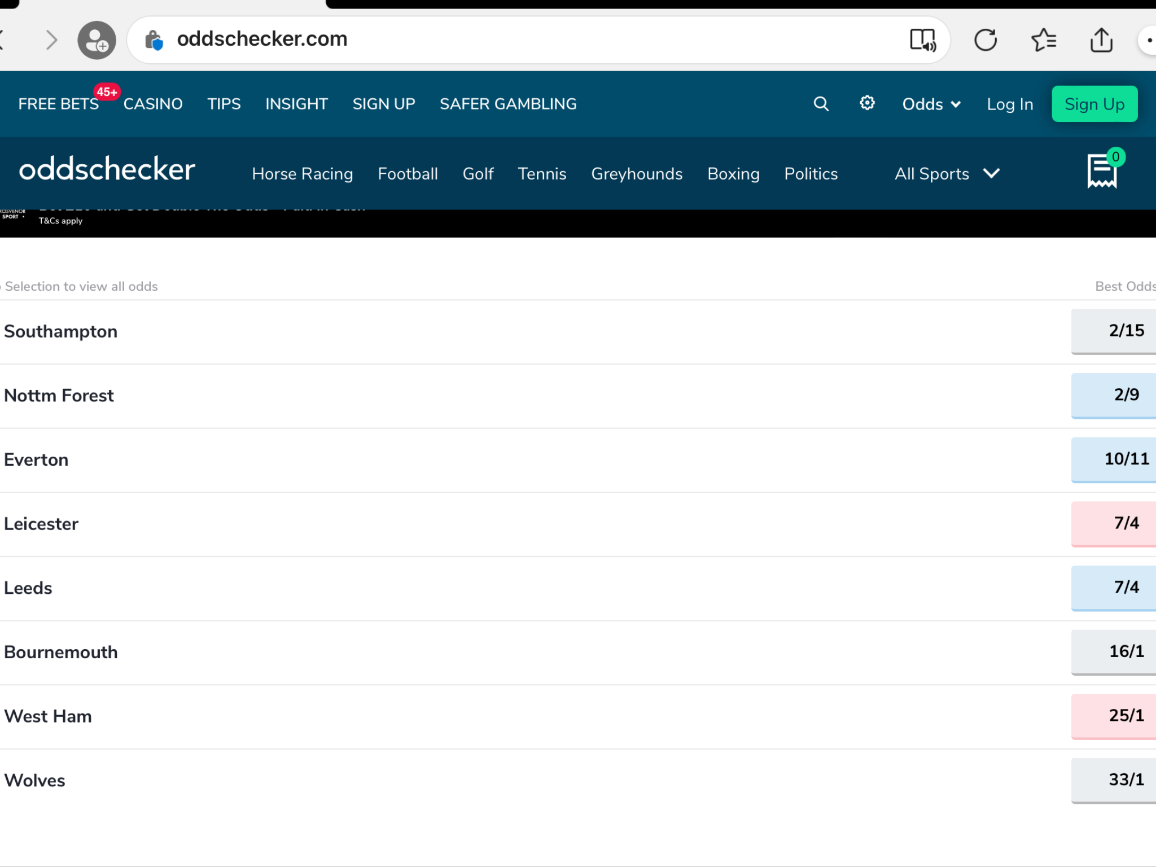This screenshot has width=1156, height=867.
Task: Go to Horse Racing section
Action: [303, 174]
